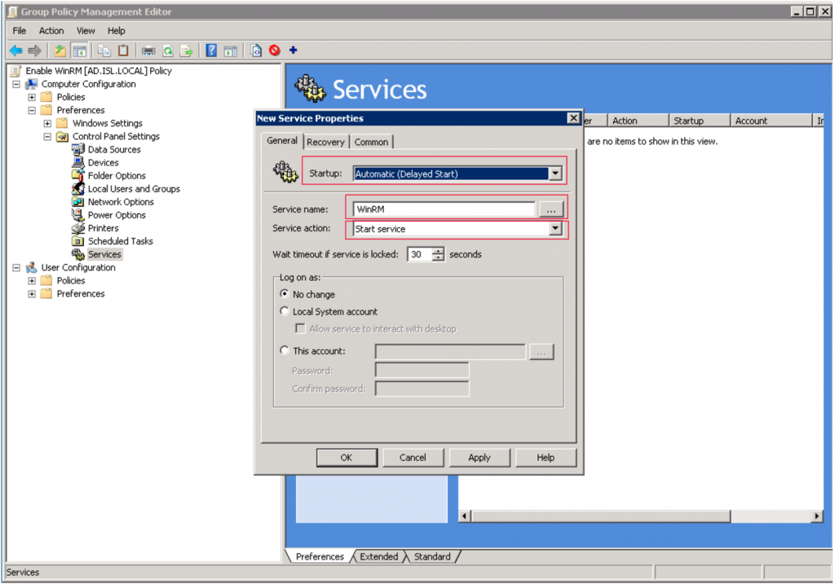Open the Action menu
The image size is (835, 584).
click(51, 30)
